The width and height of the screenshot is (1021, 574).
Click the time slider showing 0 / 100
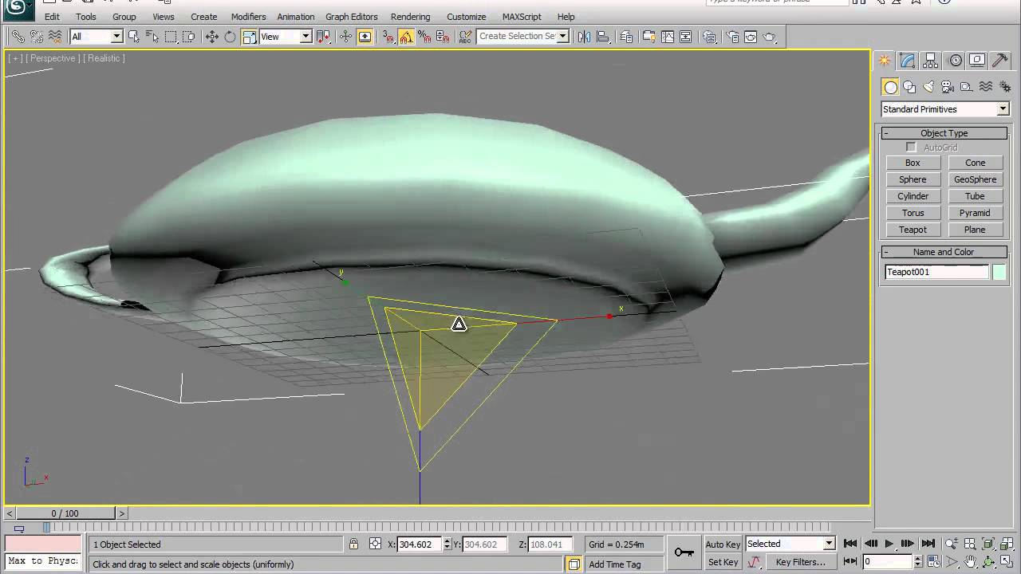pyautogui.click(x=65, y=513)
